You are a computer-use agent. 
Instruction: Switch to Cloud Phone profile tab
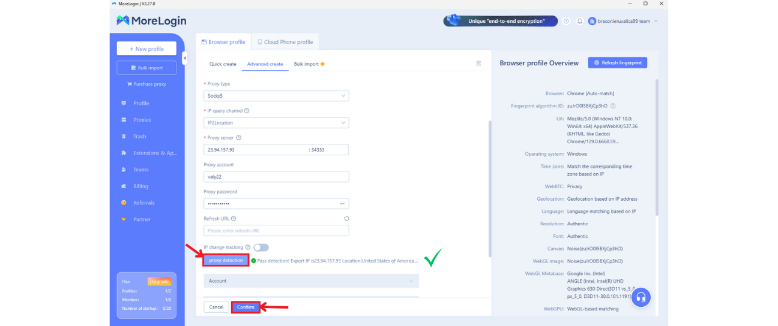click(285, 42)
